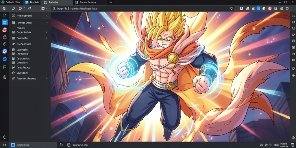
Task: Click the diamond tag icon in the toolbar
Action: point(30,8)
